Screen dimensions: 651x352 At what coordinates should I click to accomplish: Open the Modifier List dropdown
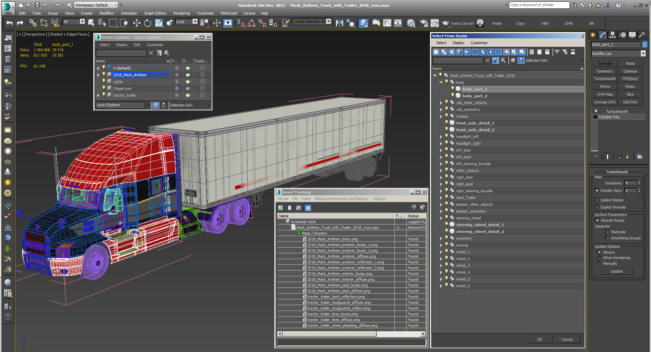pos(618,54)
